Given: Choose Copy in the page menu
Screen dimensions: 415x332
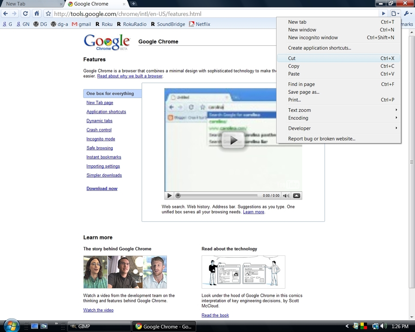Looking at the screenshot, I should (x=339, y=66).
